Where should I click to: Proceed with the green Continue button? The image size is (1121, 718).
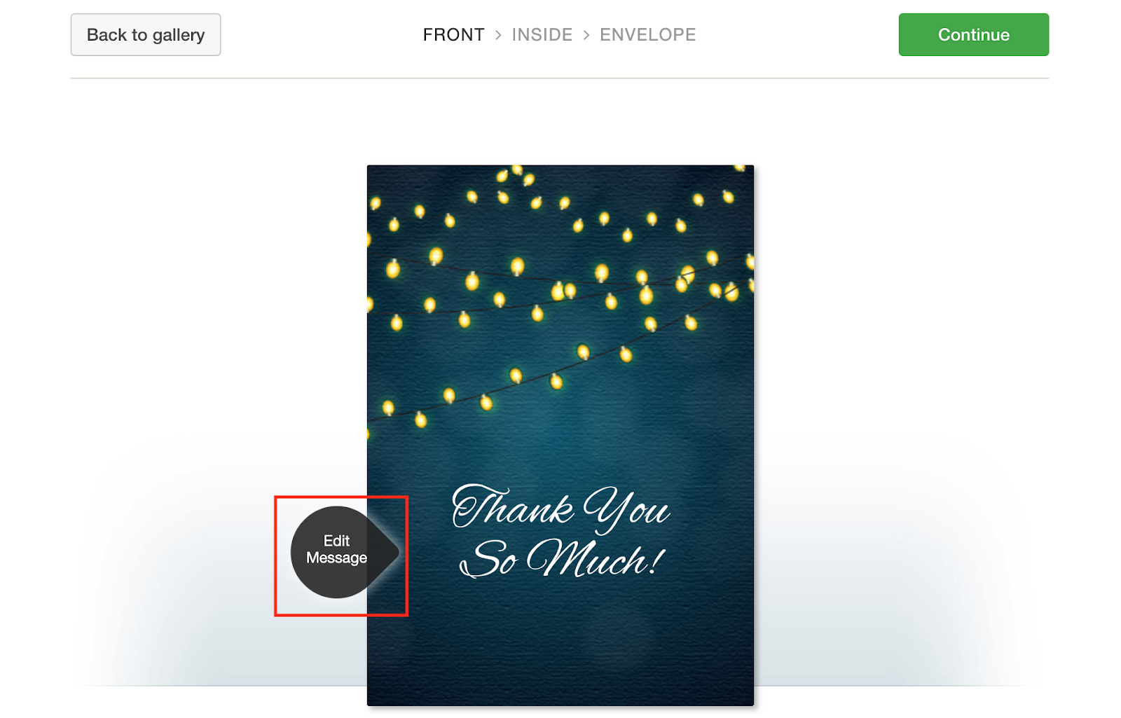pyautogui.click(x=973, y=34)
